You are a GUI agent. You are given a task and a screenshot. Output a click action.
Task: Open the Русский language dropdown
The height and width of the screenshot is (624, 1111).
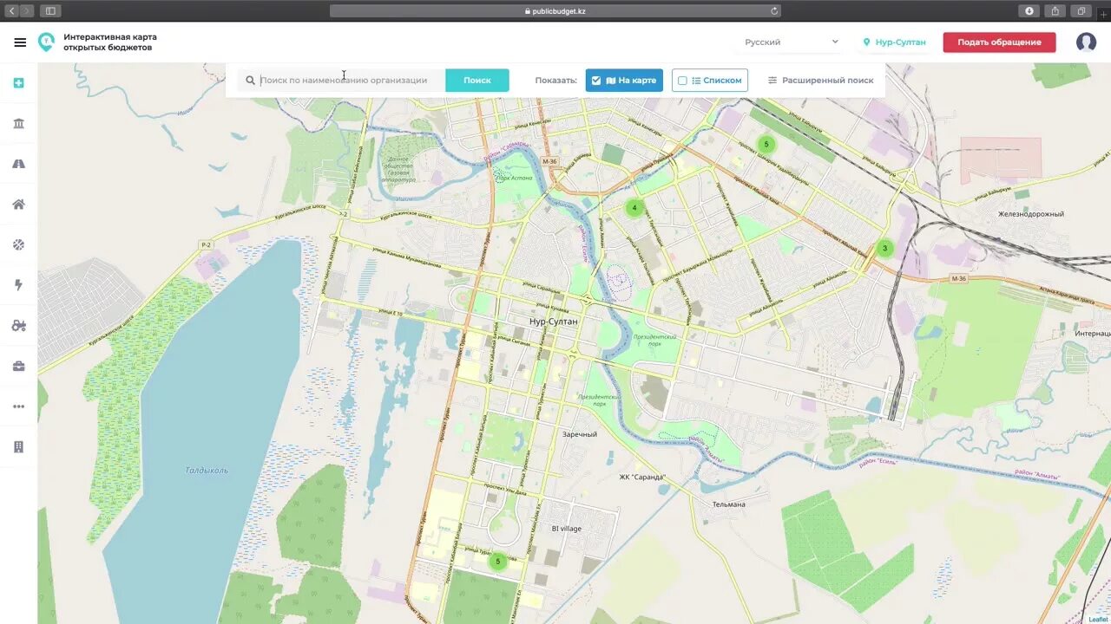[x=792, y=42]
